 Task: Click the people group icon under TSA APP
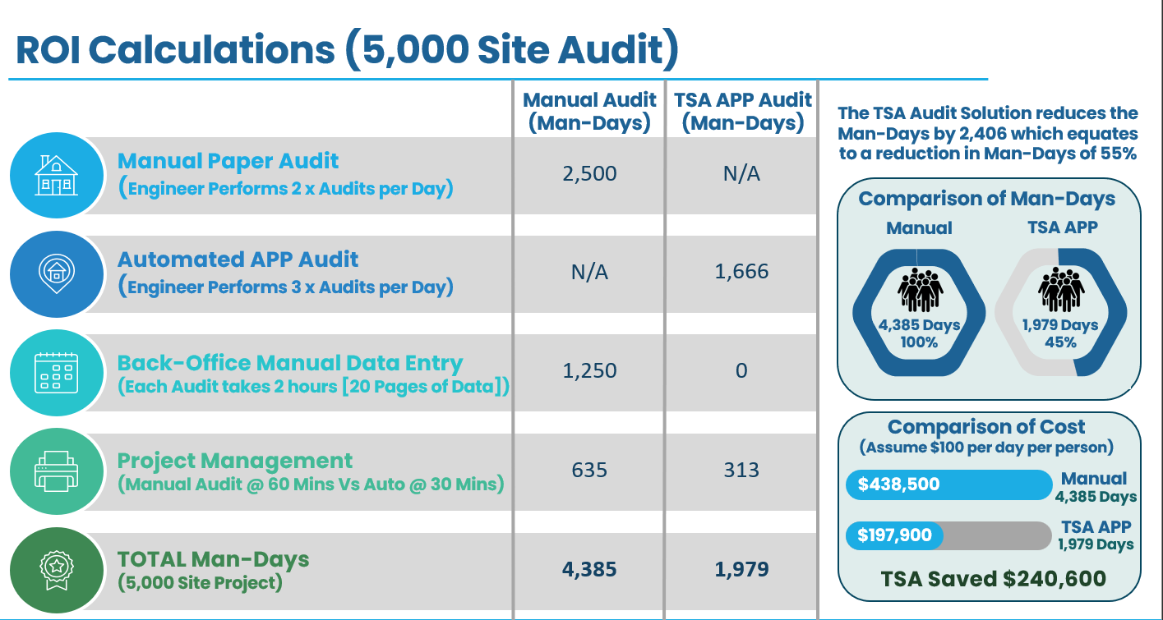pos(1061,290)
